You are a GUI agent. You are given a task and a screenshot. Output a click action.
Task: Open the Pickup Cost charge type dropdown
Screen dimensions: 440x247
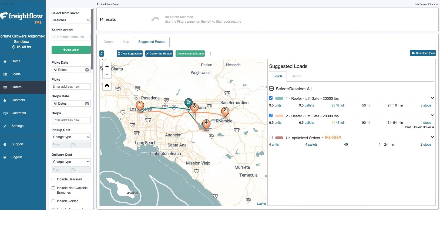(x=71, y=137)
